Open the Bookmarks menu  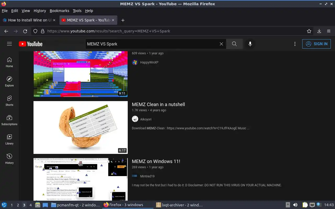tap(59, 11)
